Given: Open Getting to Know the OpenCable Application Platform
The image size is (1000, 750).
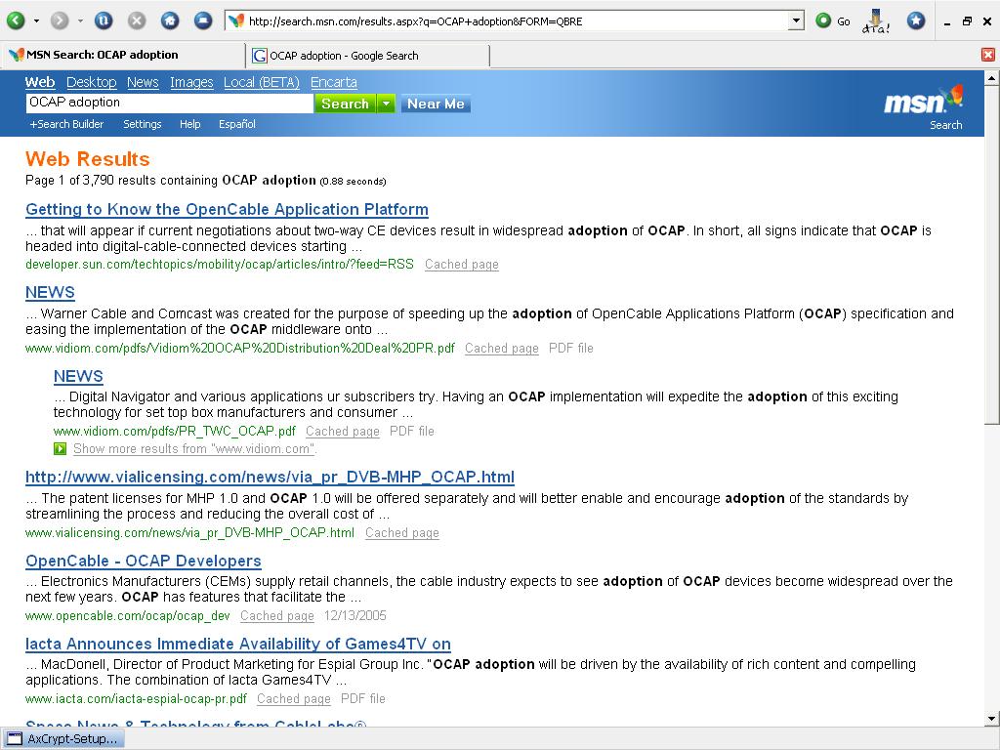Looking at the screenshot, I should [x=227, y=209].
